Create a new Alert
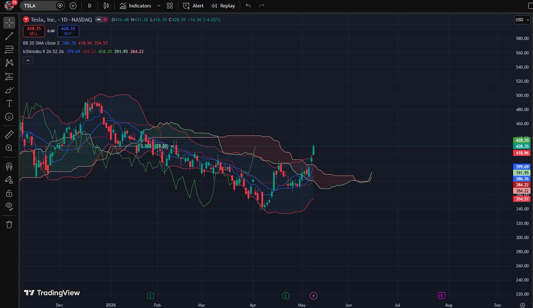Screen dimensions: 533x308 click(x=193, y=6)
